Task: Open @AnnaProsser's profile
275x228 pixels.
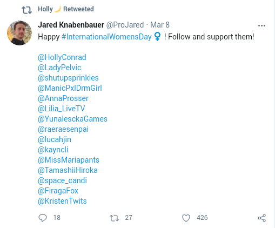Action: click(x=63, y=98)
